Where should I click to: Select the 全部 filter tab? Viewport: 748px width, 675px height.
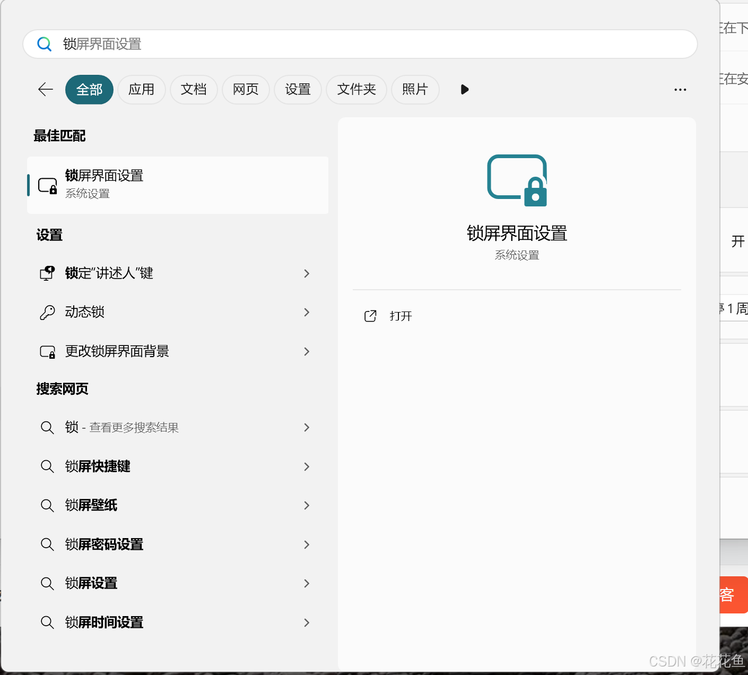point(89,89)
